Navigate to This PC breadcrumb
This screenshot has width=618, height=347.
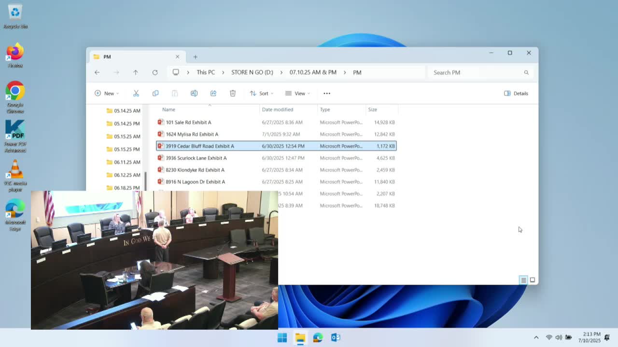[x=206, y=72]
